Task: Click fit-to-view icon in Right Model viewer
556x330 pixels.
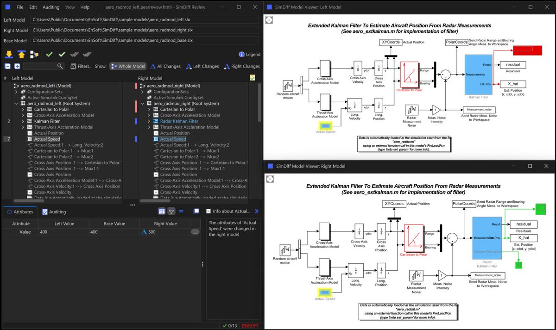Action: tap(269, 180)
